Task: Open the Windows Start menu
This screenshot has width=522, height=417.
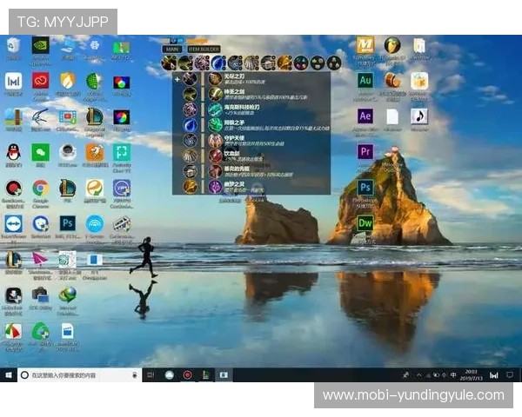Action: click(x=9, y=374)
